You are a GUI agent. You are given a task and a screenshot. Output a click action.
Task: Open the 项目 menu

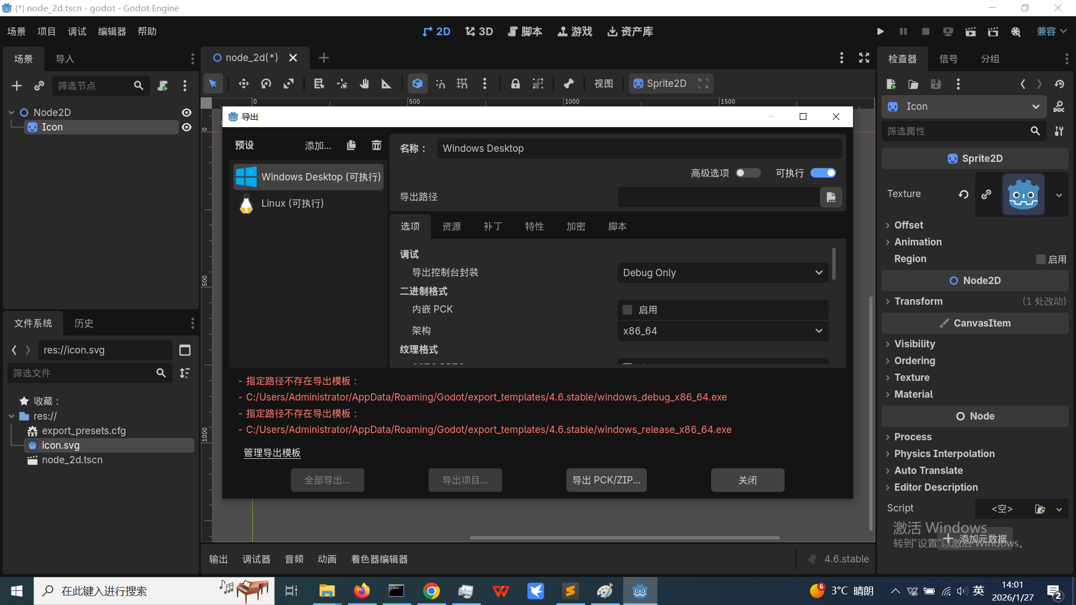pos(47,32)
